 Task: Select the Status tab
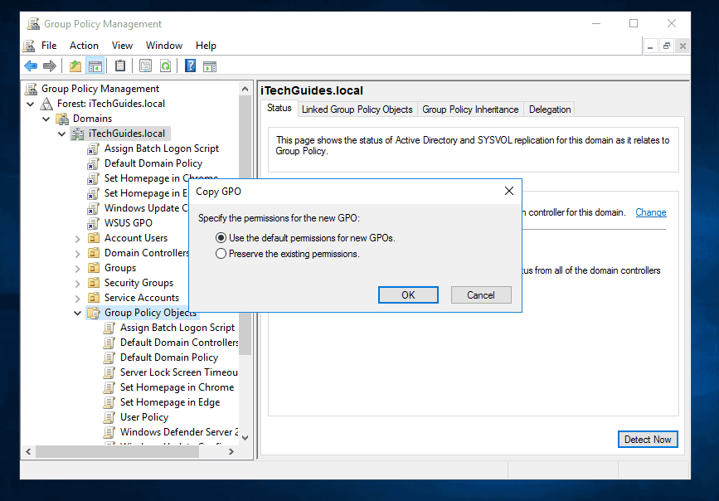[x=279, y=108]
